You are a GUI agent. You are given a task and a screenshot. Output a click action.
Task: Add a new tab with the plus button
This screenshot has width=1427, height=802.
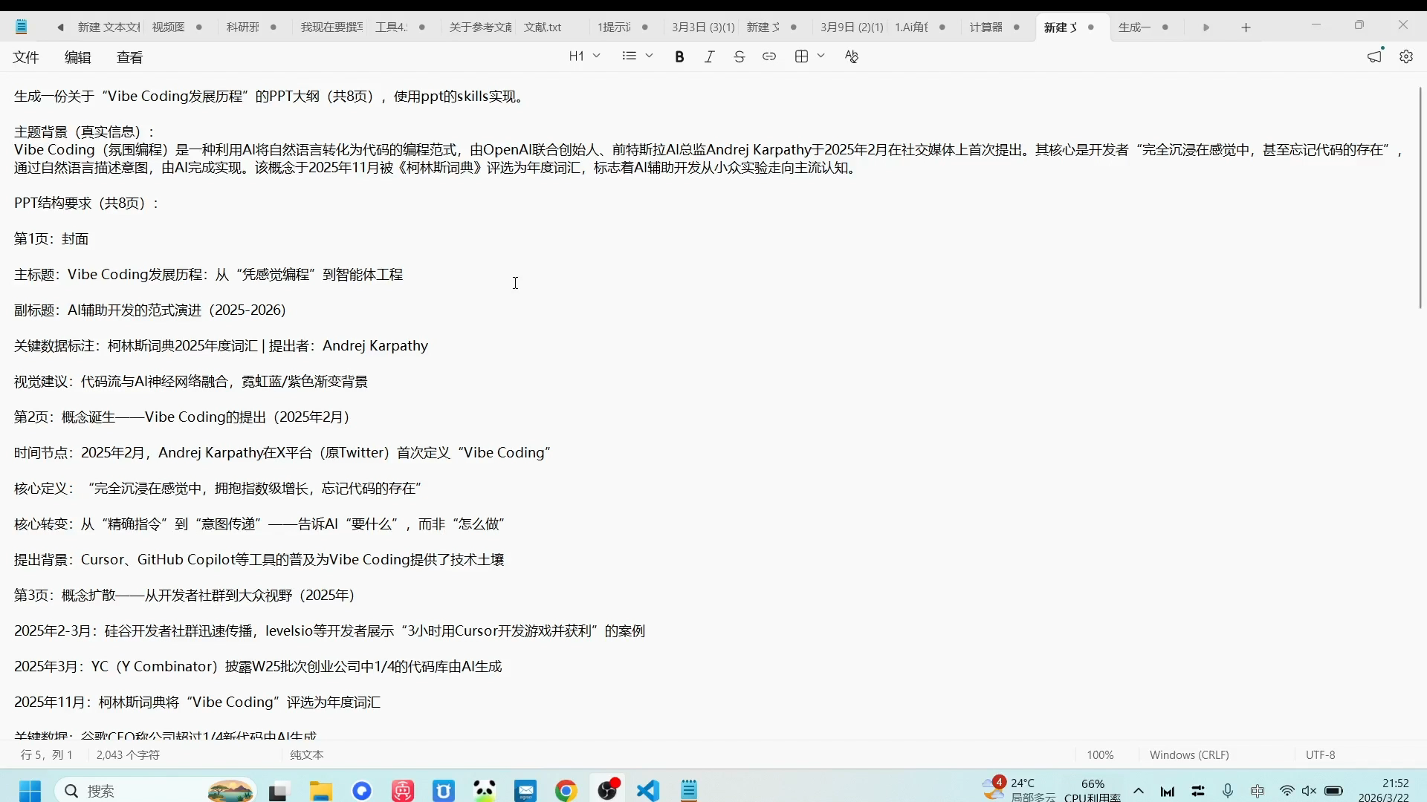coord(1246,27)
